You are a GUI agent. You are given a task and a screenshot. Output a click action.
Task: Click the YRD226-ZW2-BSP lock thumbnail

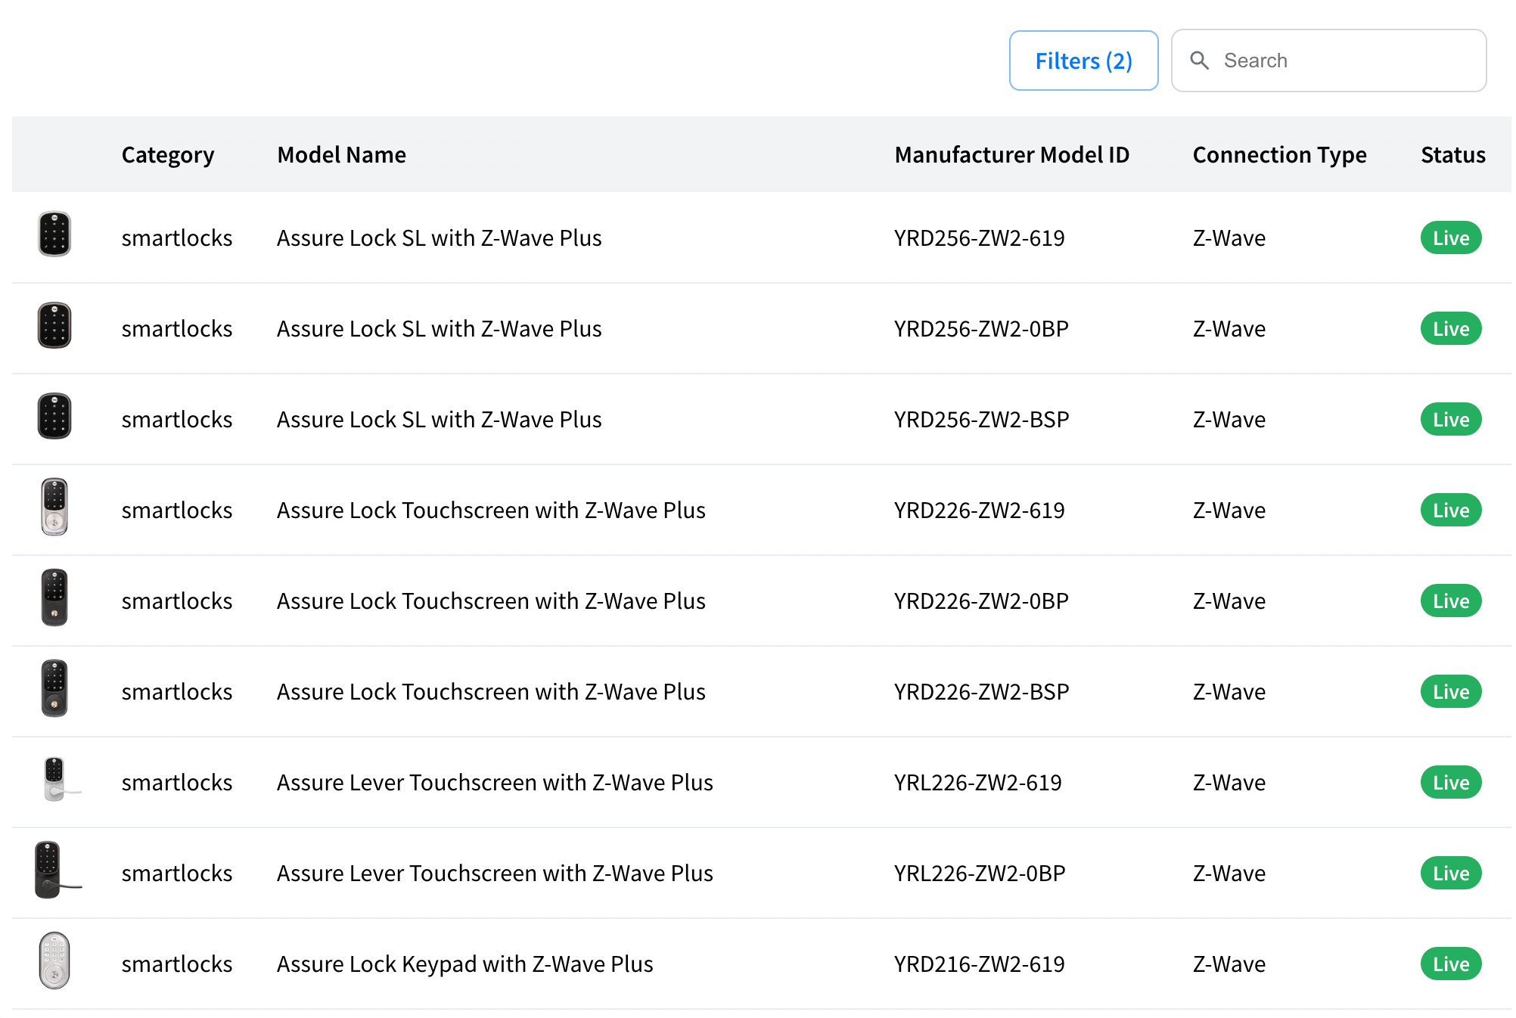point(54,688)
